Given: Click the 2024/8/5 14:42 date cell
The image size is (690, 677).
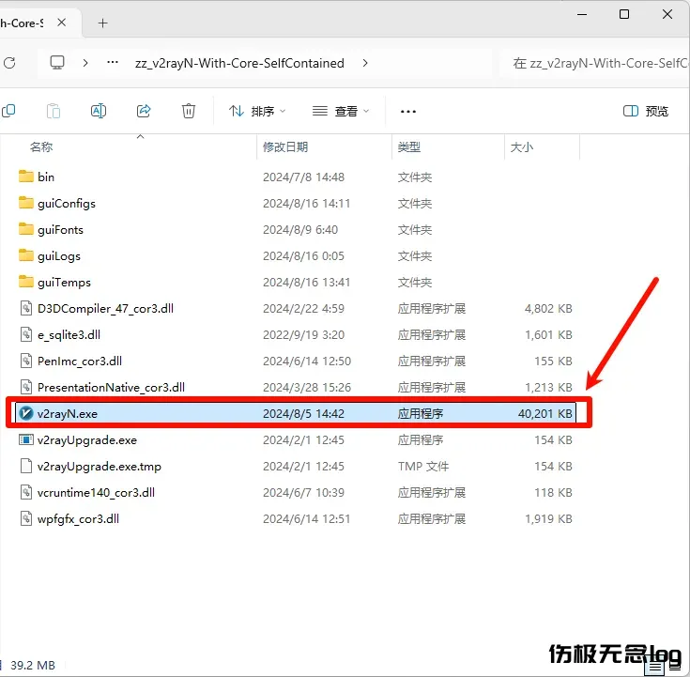Looking at the screenshot, I should coord(303,413).
